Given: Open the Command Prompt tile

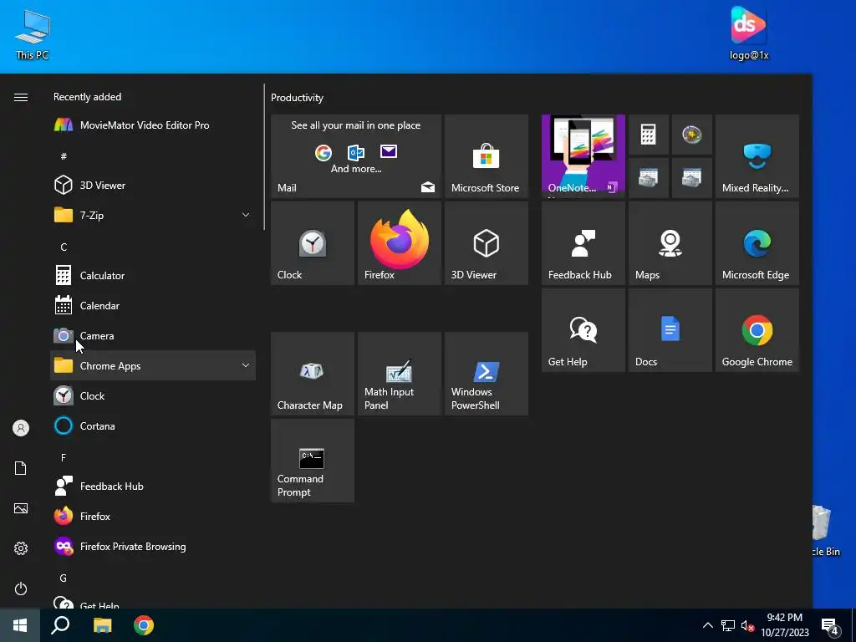Looking at the screenshot, I should 313,461.
